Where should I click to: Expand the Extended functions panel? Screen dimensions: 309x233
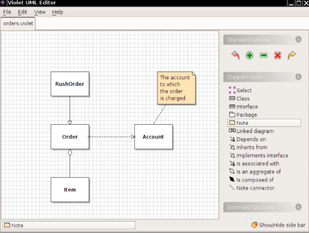[x=298, y=207]
